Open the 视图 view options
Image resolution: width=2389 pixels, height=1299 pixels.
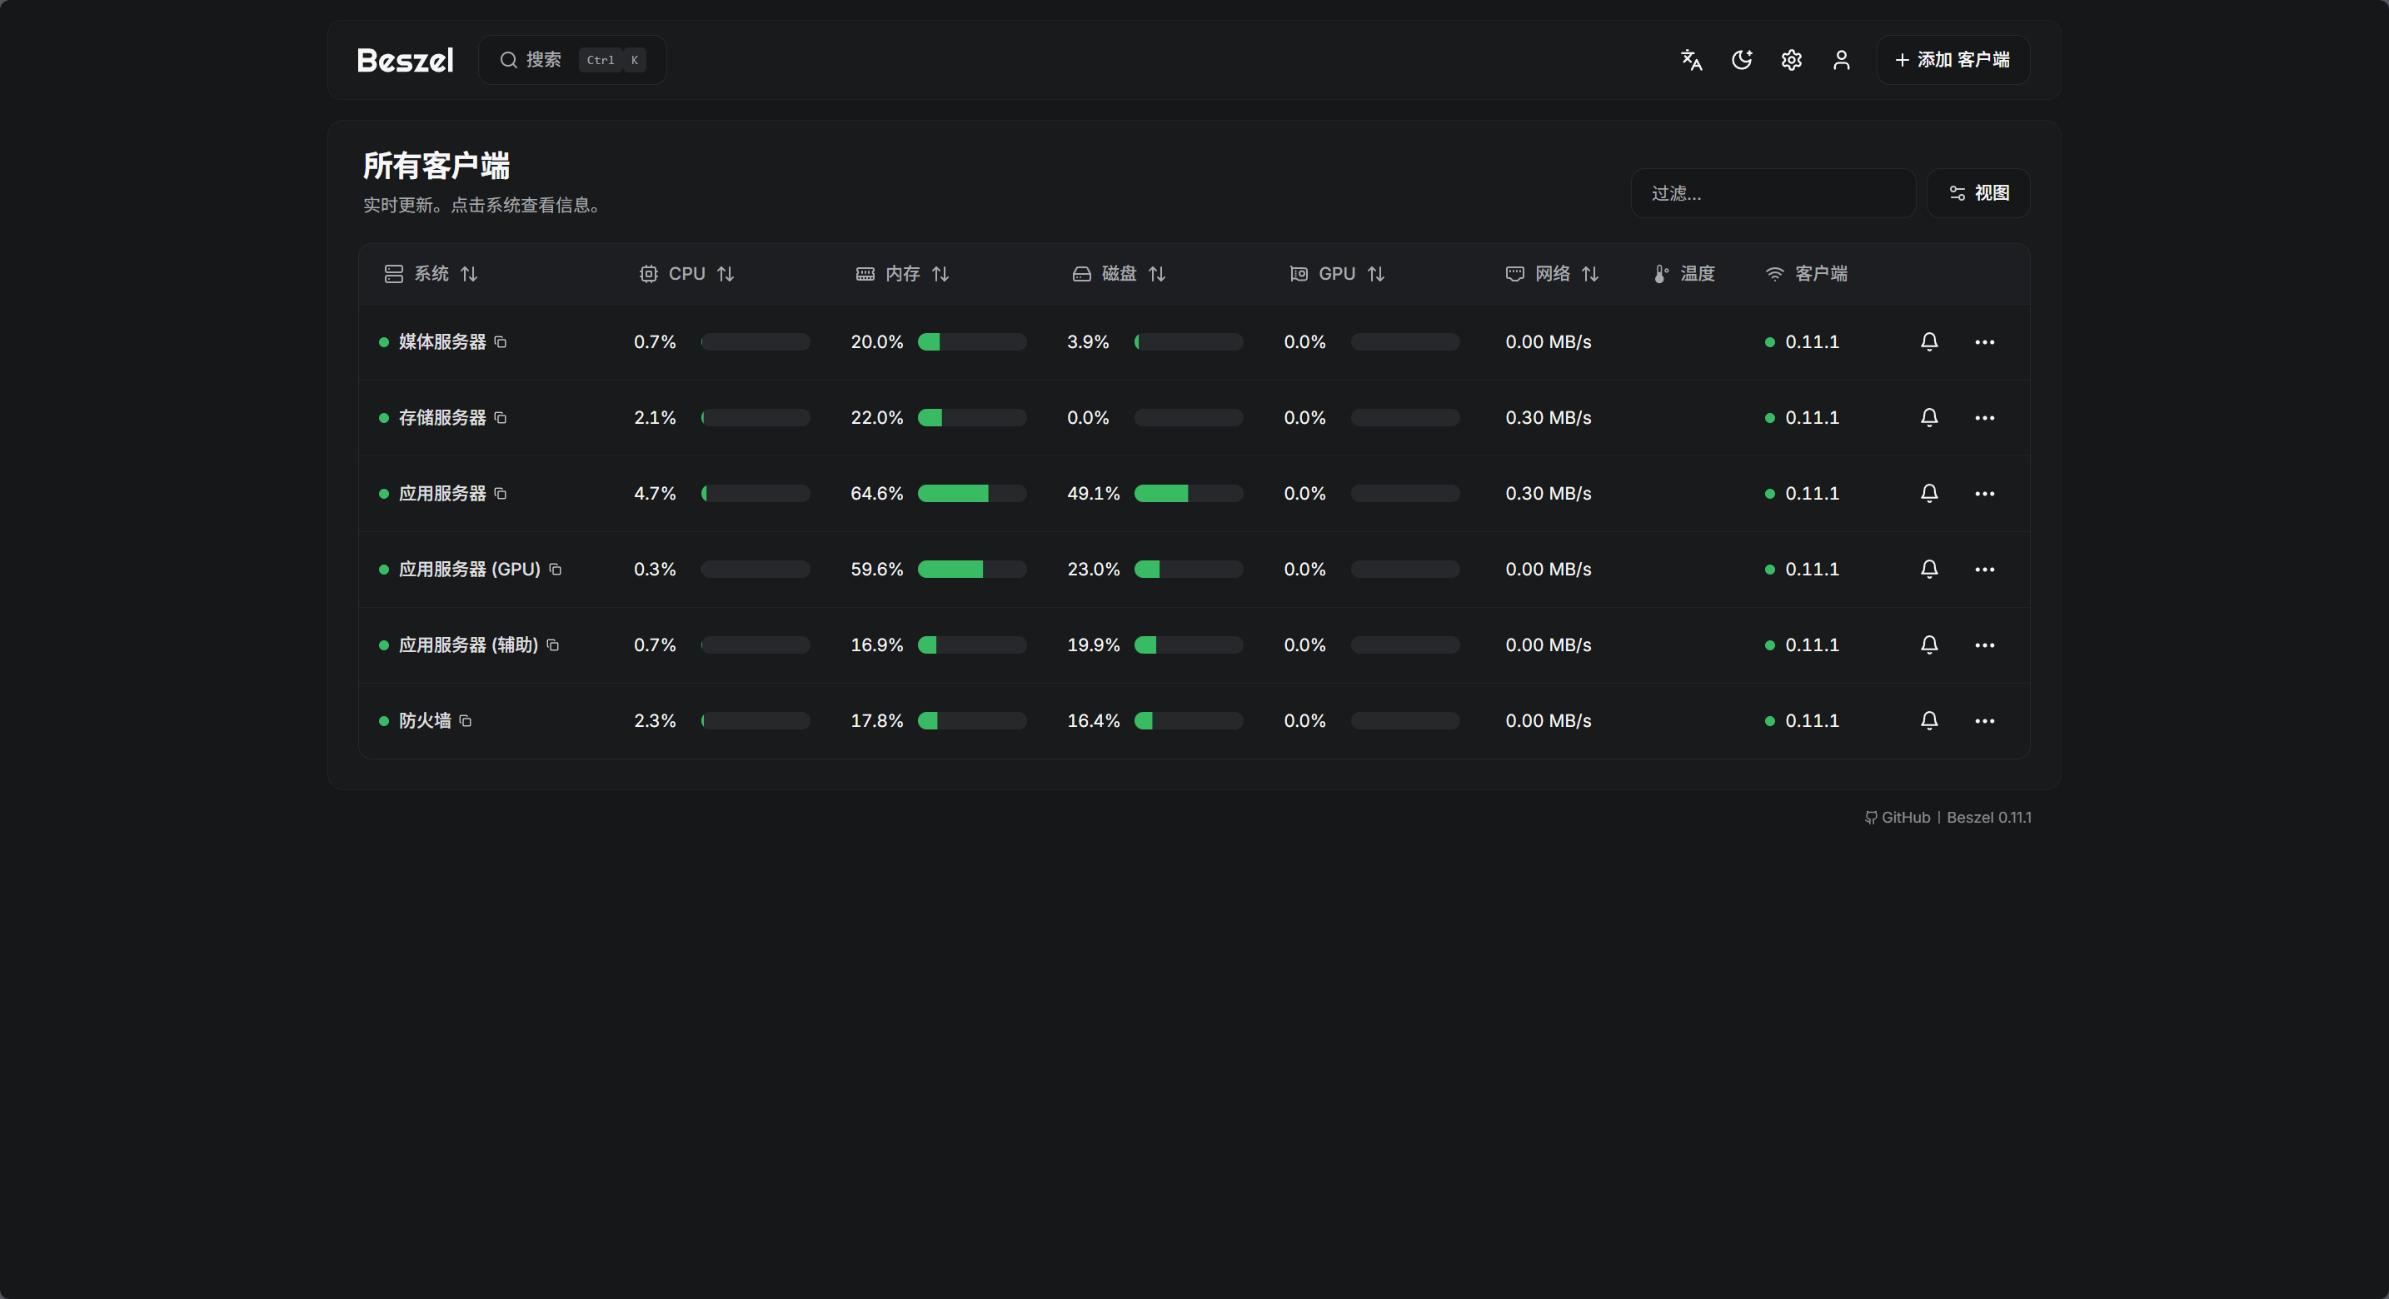(1978, 193)
